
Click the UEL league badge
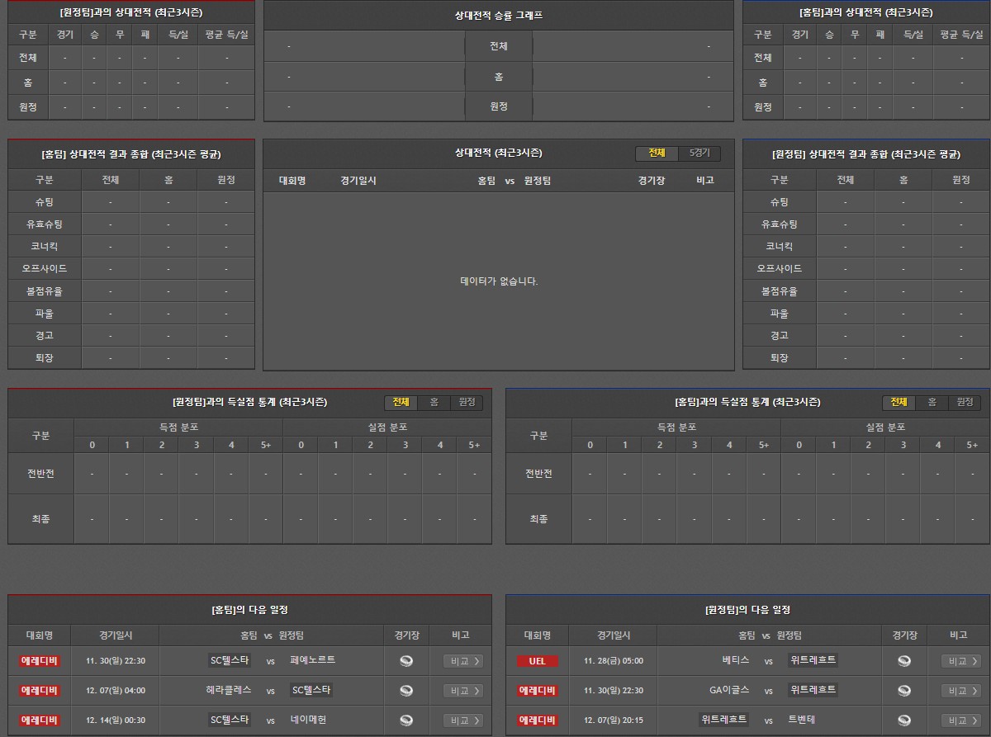point(537,661)
